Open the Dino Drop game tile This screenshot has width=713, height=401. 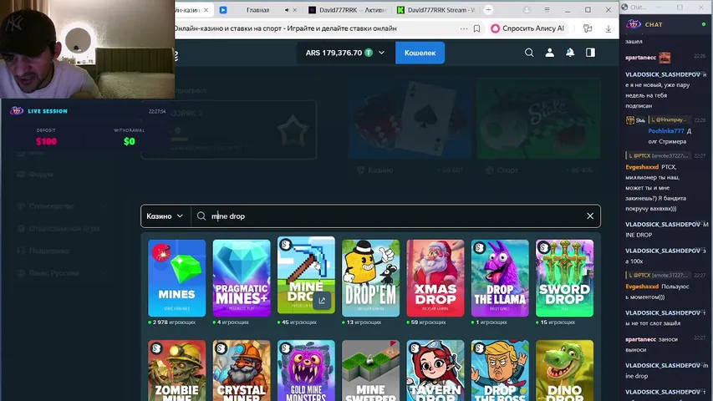[x=564, y=371]
